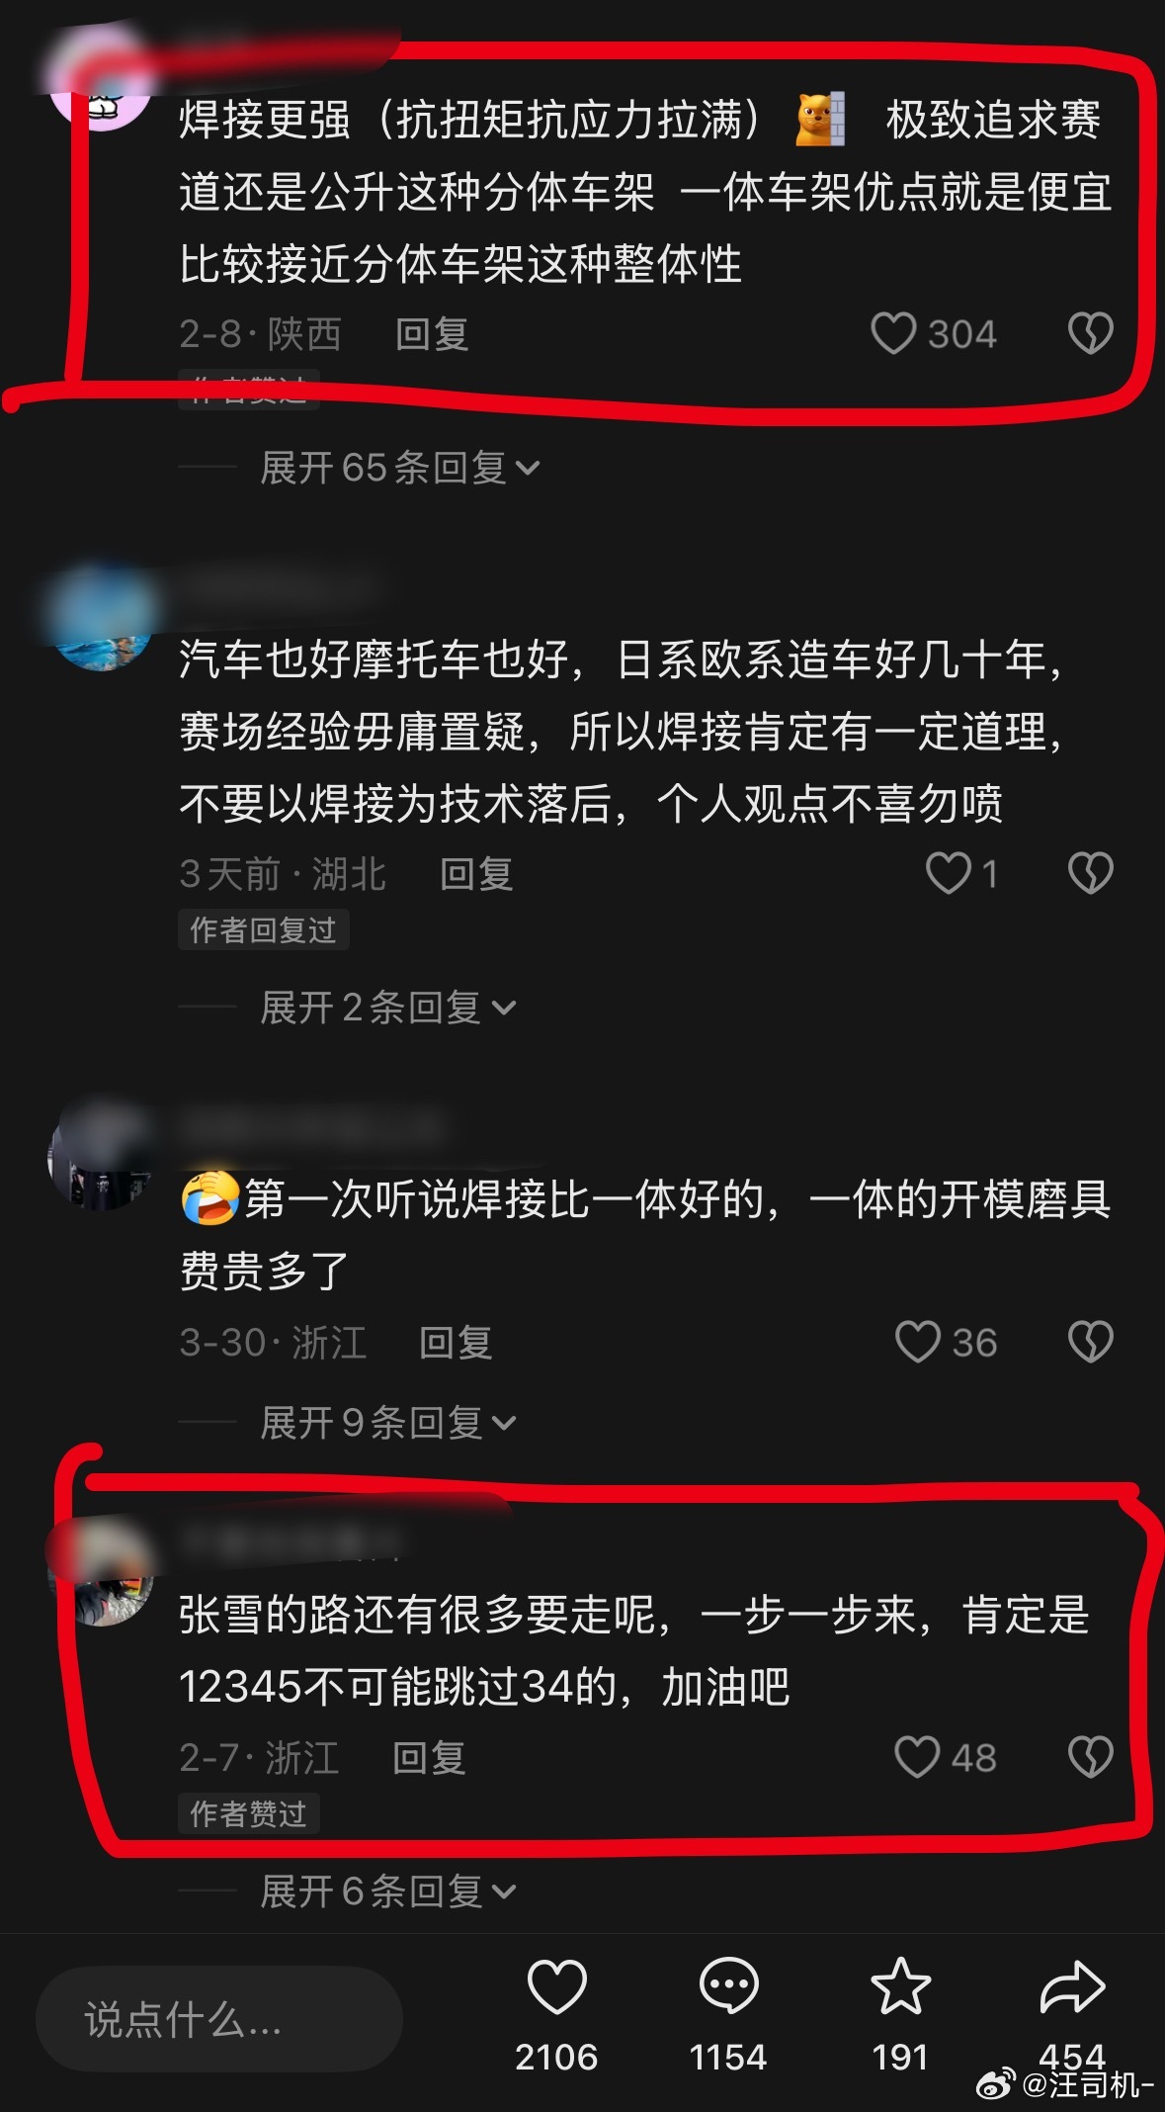The width and height of the screenshot is (1165, 2112).
Task: Share the video via arrow icon
Action: coord(1072,1985)
